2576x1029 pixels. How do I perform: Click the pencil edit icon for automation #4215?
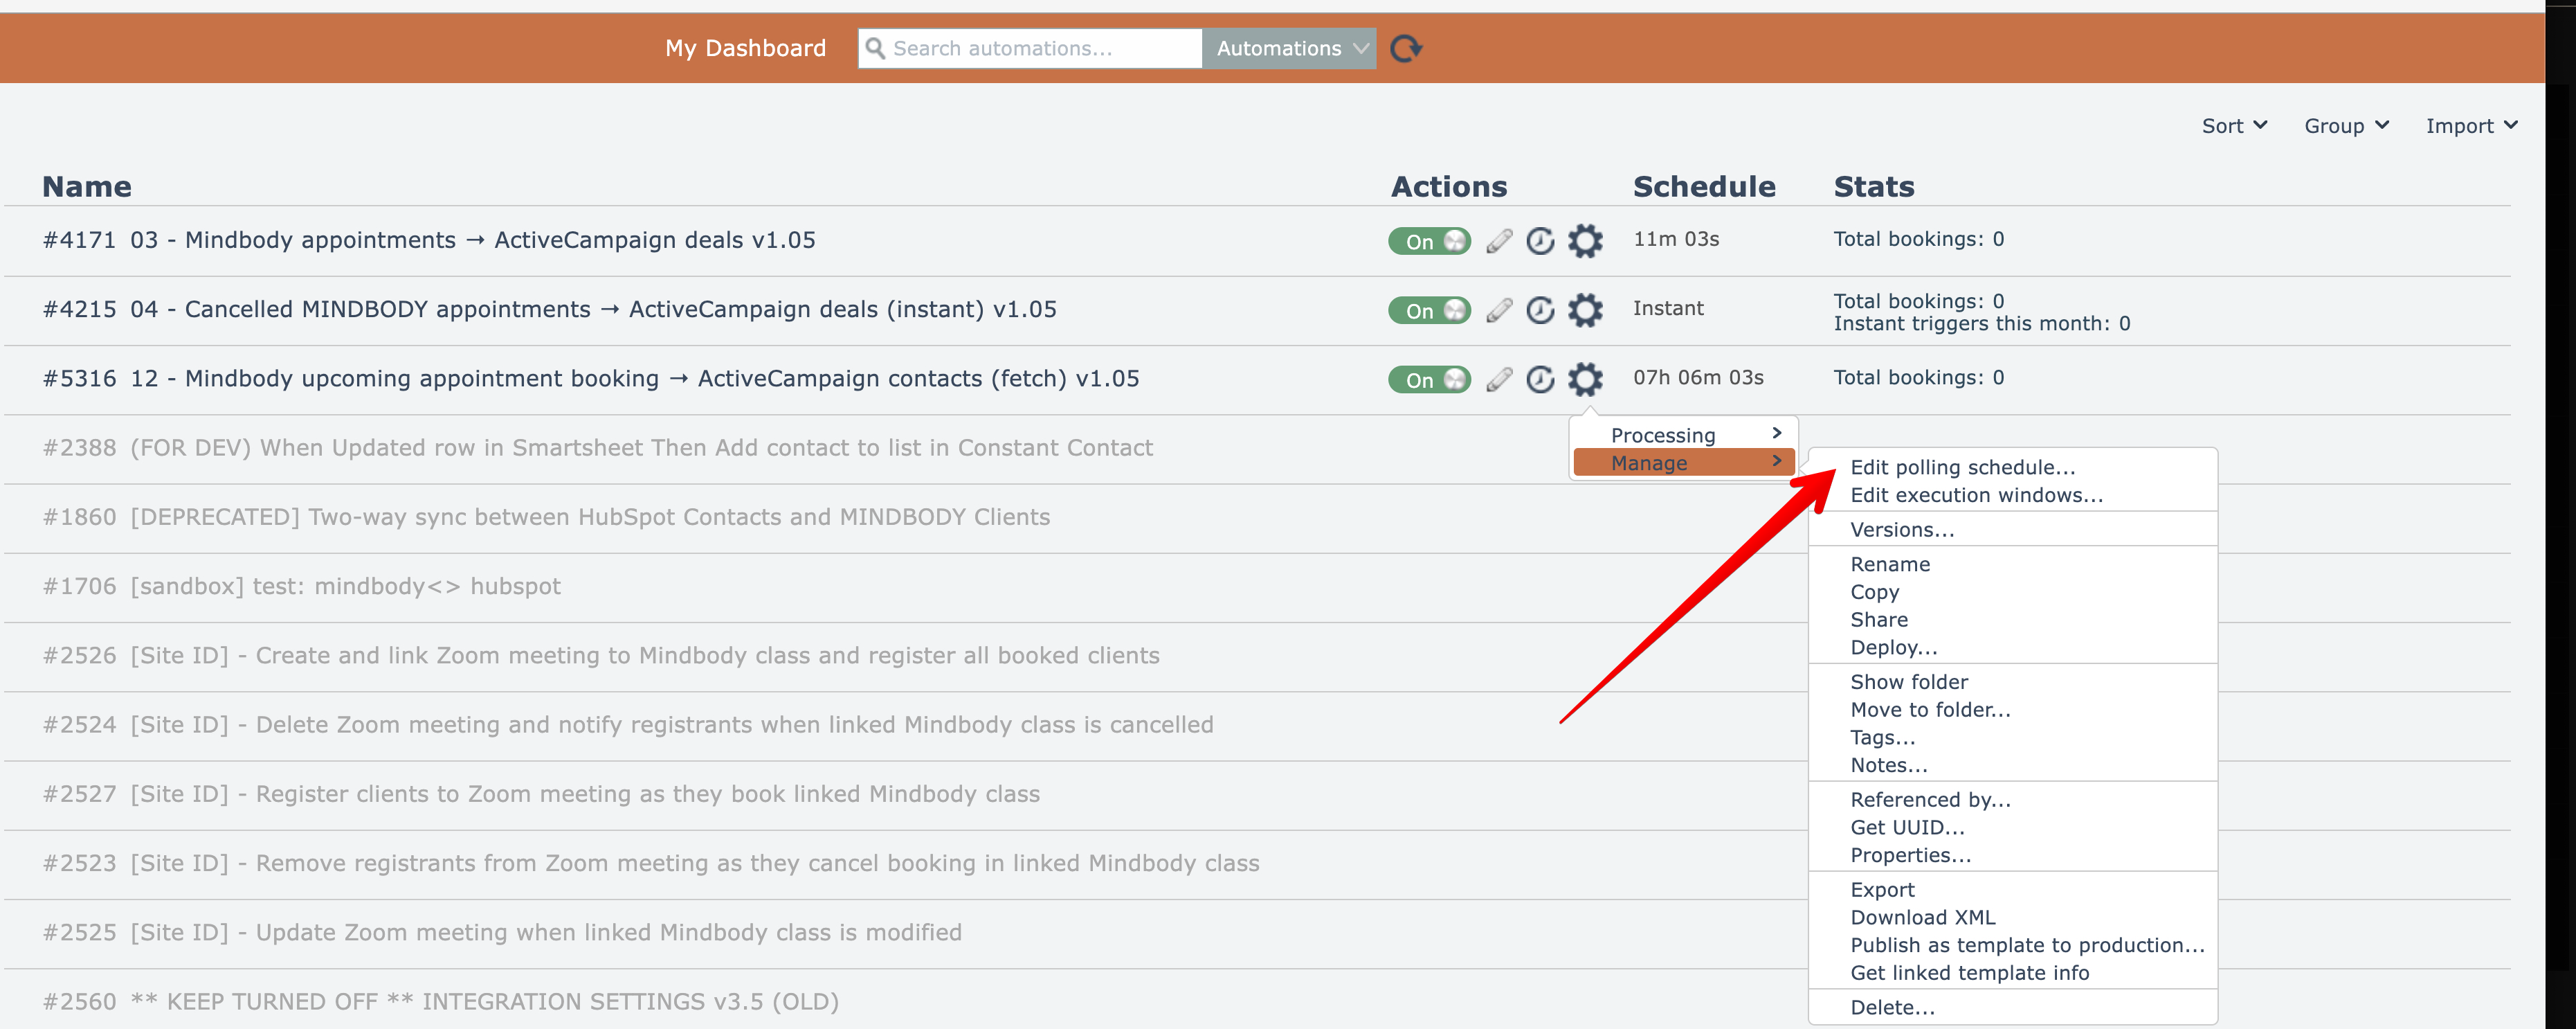[1498, 310]
